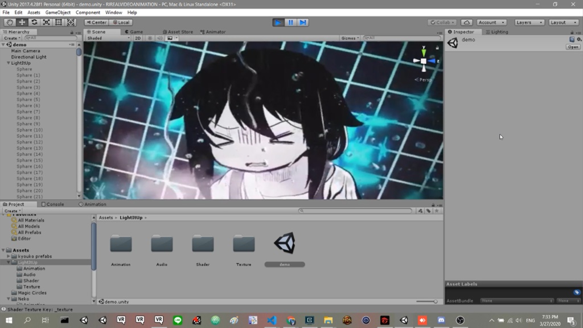The image size is (583, 328).
Task: Switch to the Game tab
Action: coord(134,32)
